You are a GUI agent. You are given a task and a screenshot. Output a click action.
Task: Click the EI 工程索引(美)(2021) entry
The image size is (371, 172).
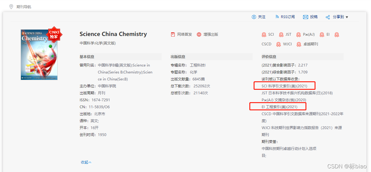point(279,107)
